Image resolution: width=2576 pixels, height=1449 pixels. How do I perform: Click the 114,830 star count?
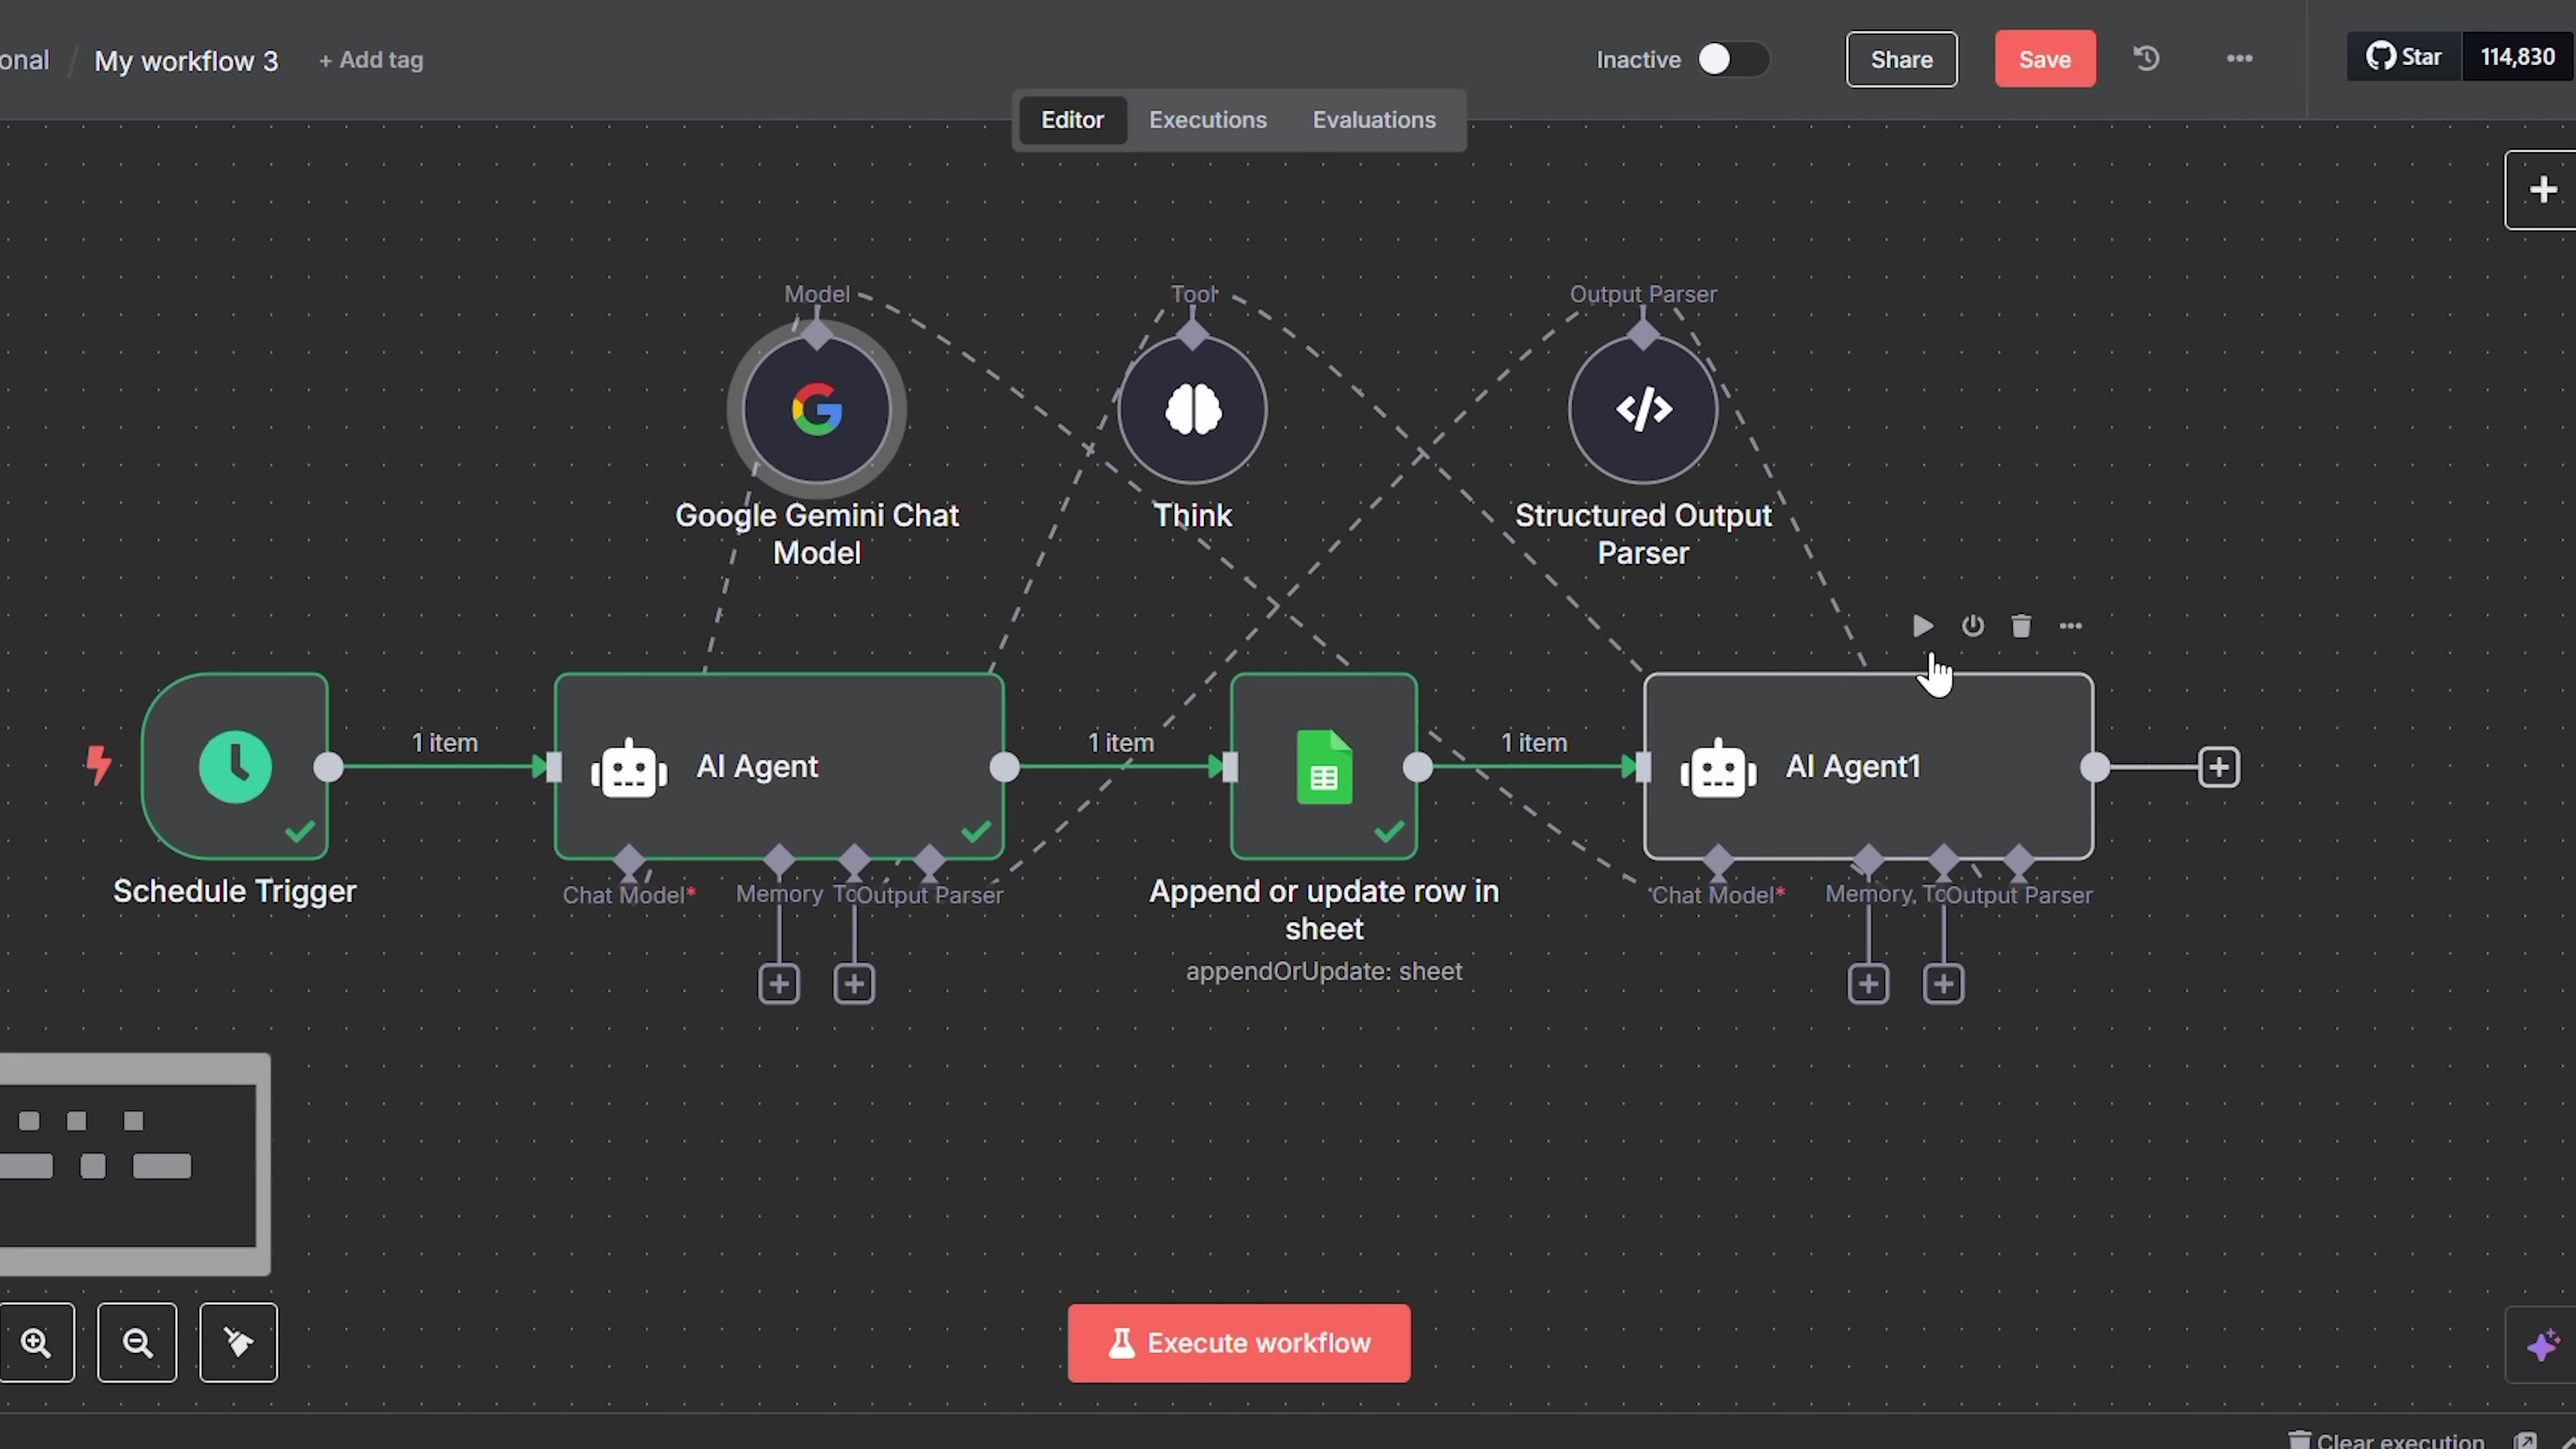pyautogui.click(x=2517, y=57)
